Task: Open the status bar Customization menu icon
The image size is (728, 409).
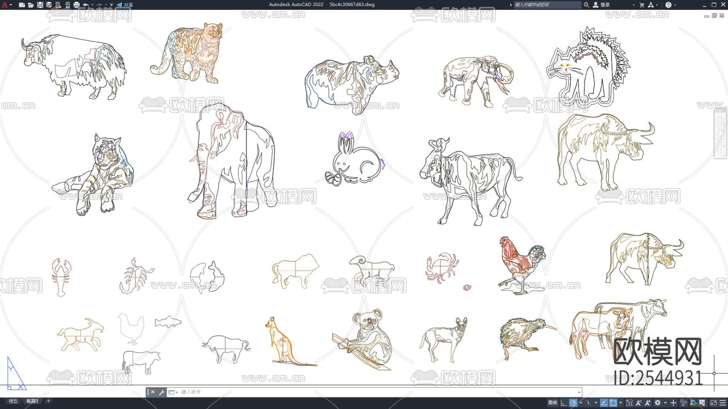Action: click(723, 403)
